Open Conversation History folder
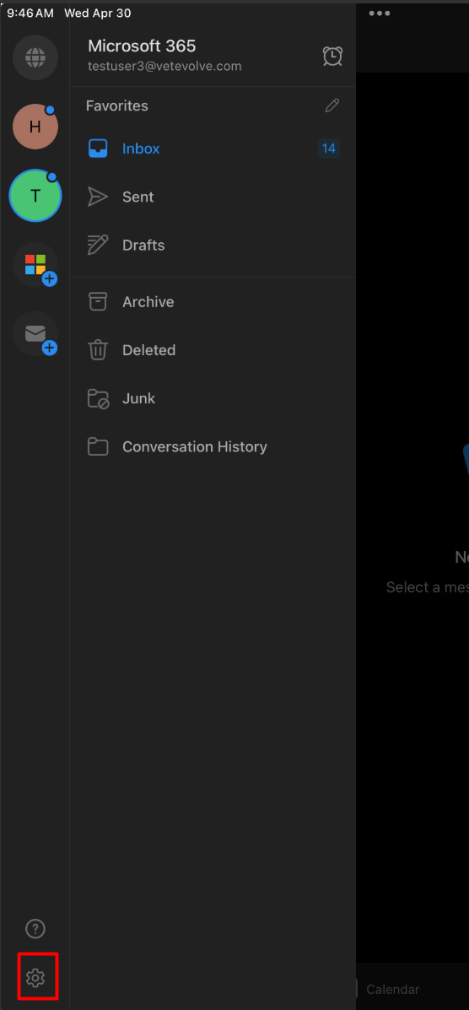This screenshot has width=469, height=1010. coord(213,447)
